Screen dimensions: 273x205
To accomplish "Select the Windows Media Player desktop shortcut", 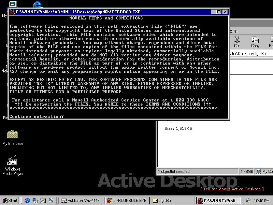I will (x=13, y=165).
